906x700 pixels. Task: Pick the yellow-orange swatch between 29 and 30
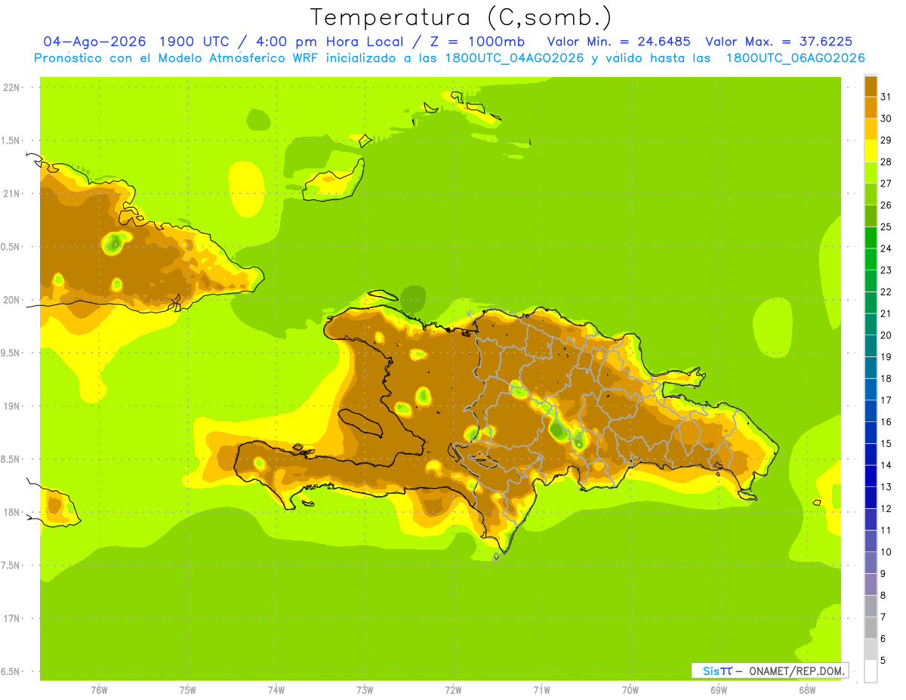871,129
